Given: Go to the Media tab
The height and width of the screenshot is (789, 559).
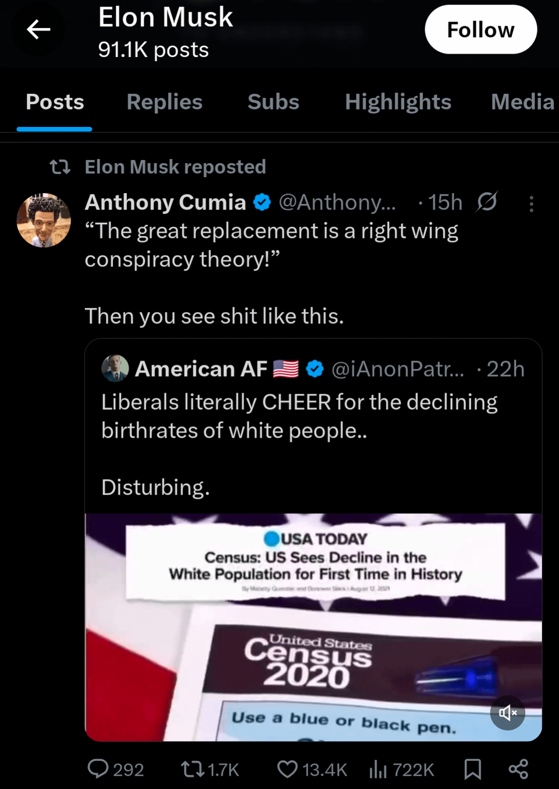Looking at the screenshot, I should point(522,102).
